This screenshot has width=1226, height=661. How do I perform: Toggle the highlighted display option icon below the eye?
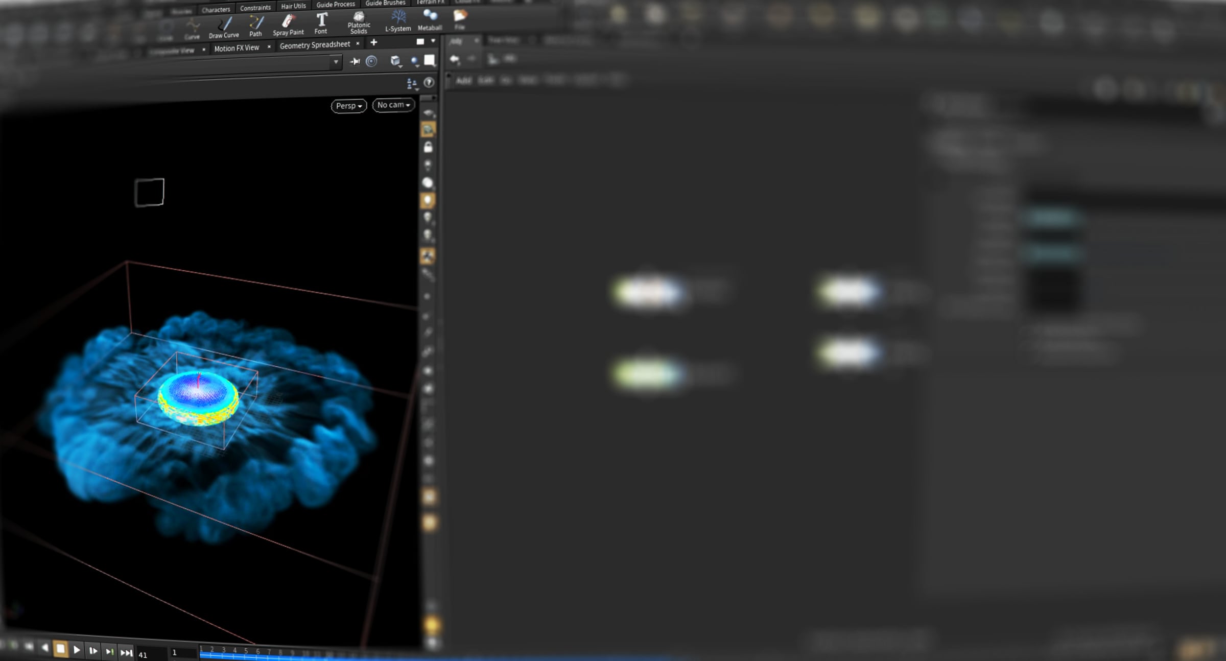(428, 130)
